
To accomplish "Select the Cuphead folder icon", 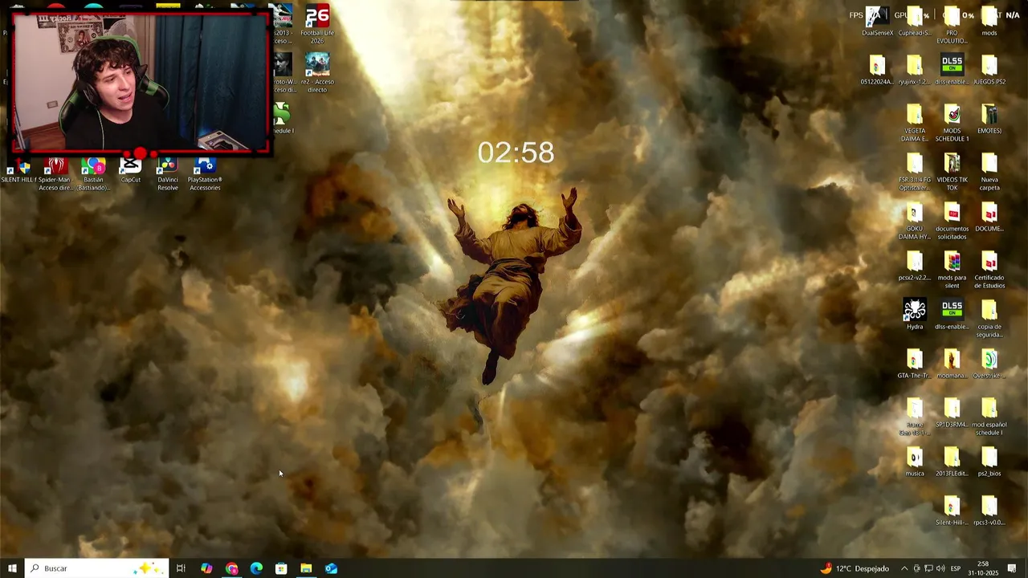I will [x=915, y=22].
